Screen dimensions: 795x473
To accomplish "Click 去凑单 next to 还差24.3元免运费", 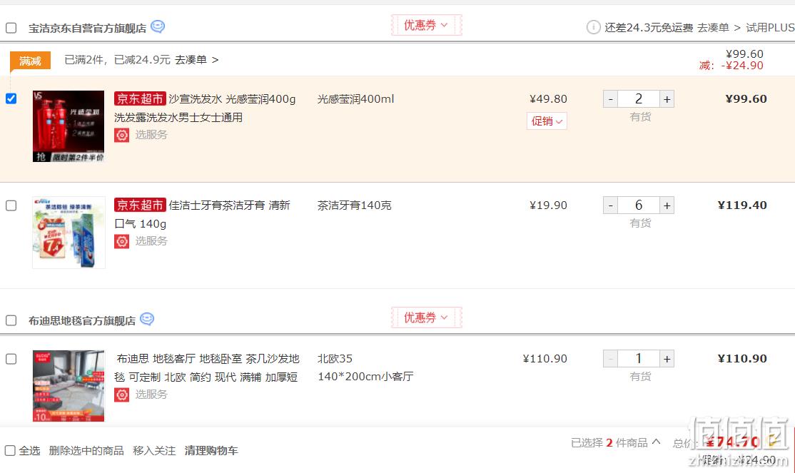I will [713, 28].
